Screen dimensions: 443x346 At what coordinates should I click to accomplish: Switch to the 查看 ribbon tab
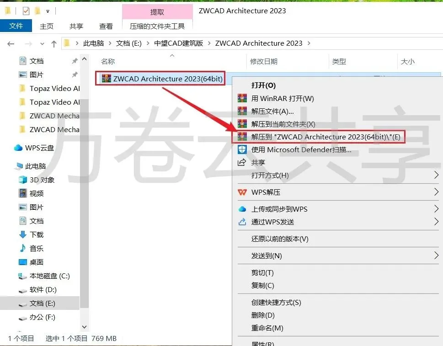point(106,26)
